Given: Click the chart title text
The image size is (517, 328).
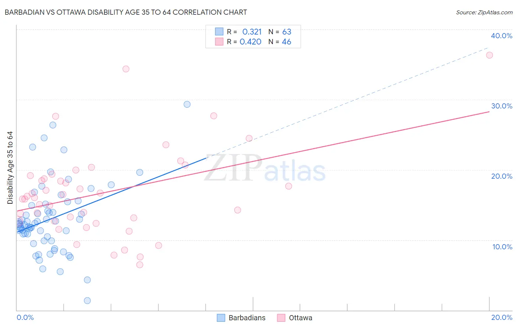Looking at the screenshot, I should [x=126, y=12].
